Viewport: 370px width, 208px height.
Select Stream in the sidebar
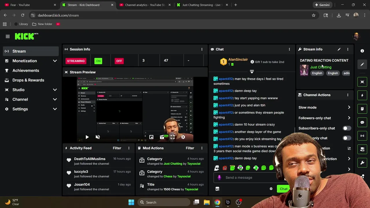click(x=31, y=51)
